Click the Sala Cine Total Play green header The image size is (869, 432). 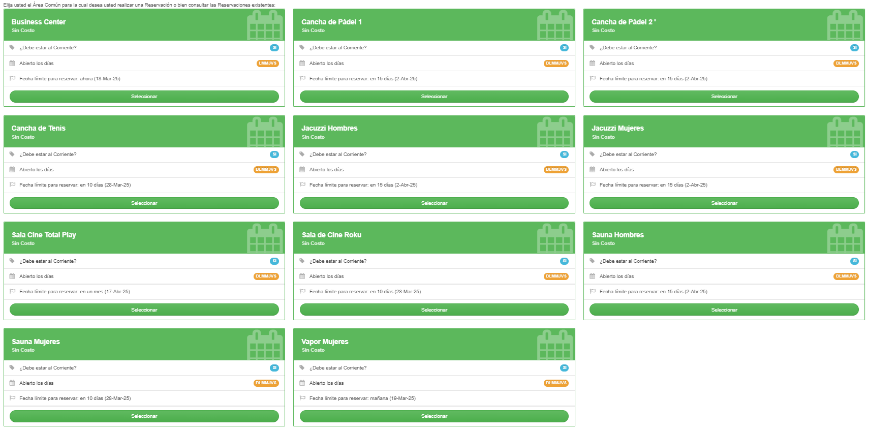click(127, 238)
